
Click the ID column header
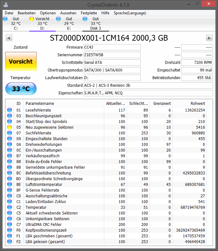tap(18, 103)
